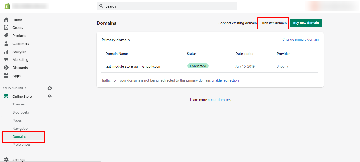Open Settings in the sidebar
Viewport: 360px width, 162px height.
(19, 160)
